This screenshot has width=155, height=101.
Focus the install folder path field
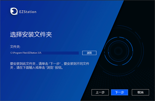point(44,53)
